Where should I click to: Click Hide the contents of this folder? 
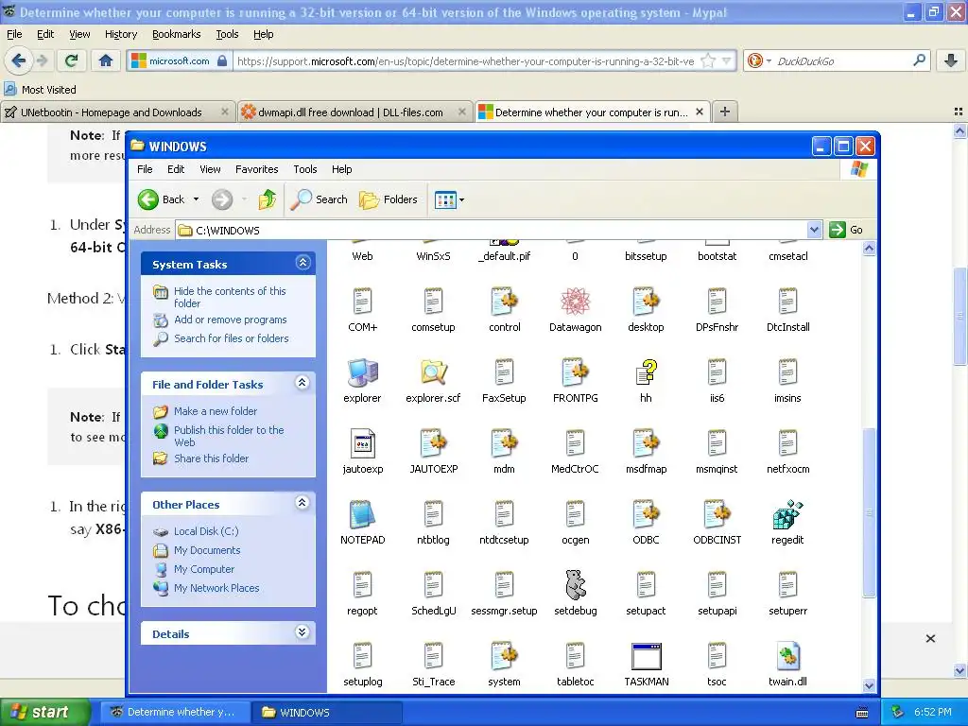(x=230, y=297)
